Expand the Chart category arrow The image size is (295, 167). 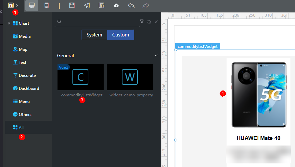(x=9, y=23)
